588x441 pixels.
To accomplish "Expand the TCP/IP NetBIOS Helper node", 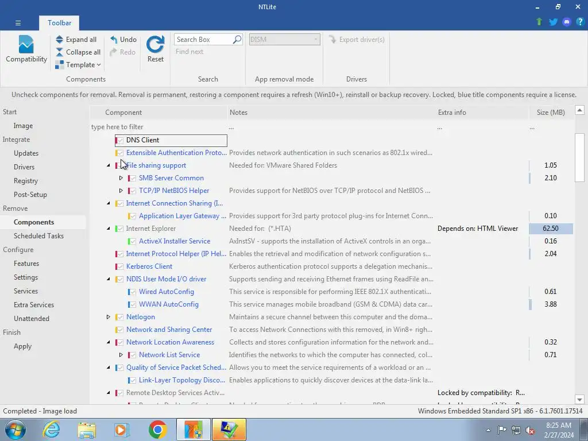I will click(x=121, y=191).
